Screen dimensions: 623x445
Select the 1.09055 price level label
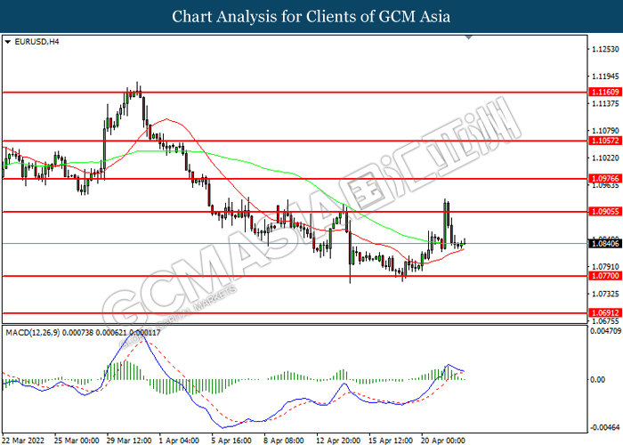click(x=605, y=212)
